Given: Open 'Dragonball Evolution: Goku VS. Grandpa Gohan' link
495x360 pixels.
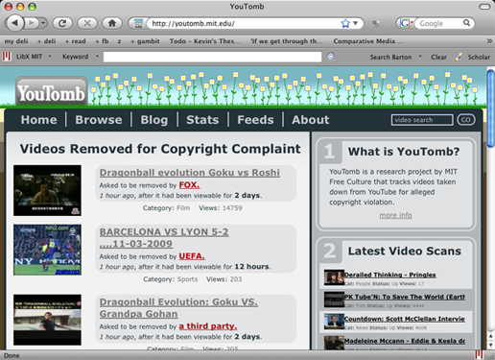Looking at the screenshot, I should click(x=178, y=308).
